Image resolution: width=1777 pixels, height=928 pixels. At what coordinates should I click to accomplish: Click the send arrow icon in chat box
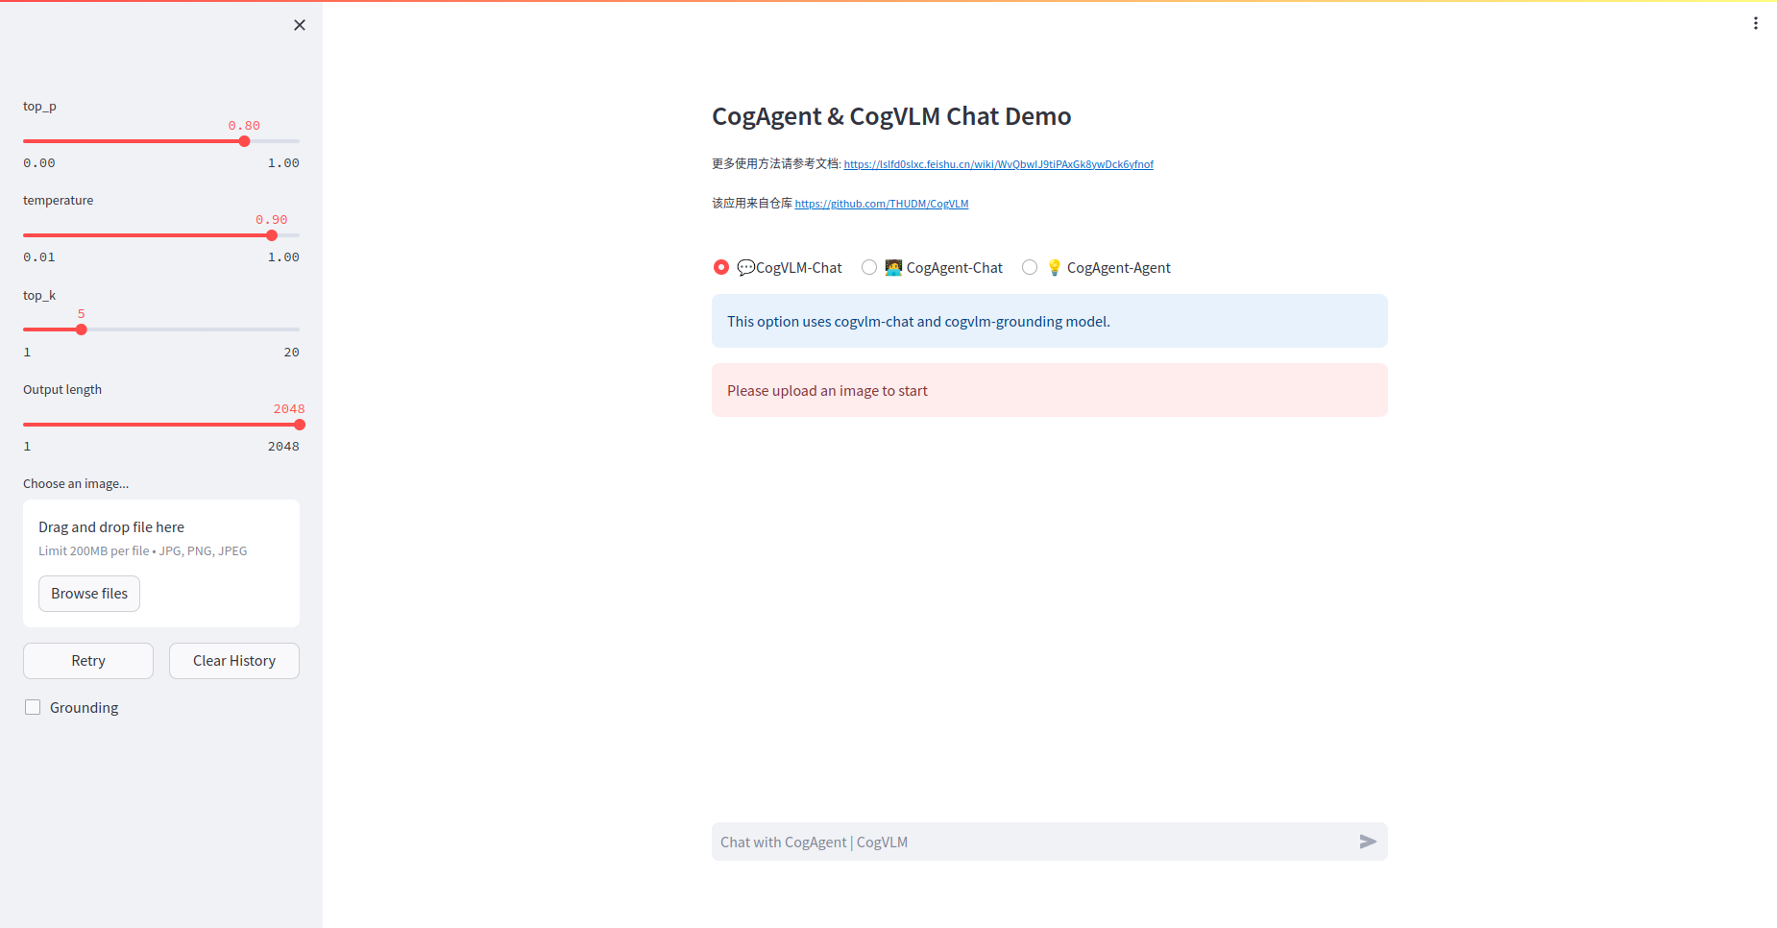(1368, 842)
